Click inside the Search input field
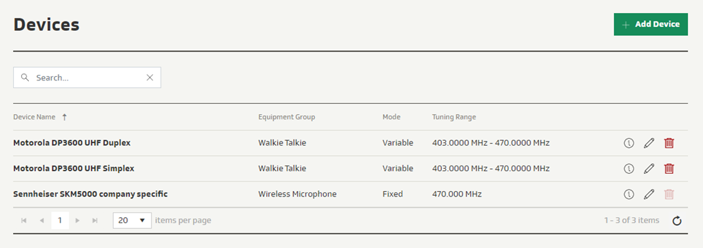Screen dimensions: 703x248 click(87, 78)
